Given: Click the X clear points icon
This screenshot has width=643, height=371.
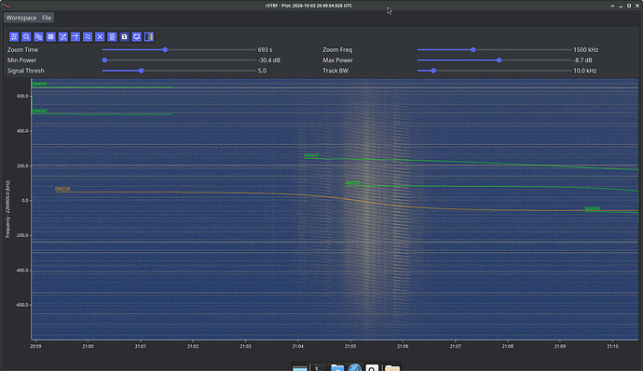Looking at the screenshot, I should pyautogui.click(x=100, y=37).
